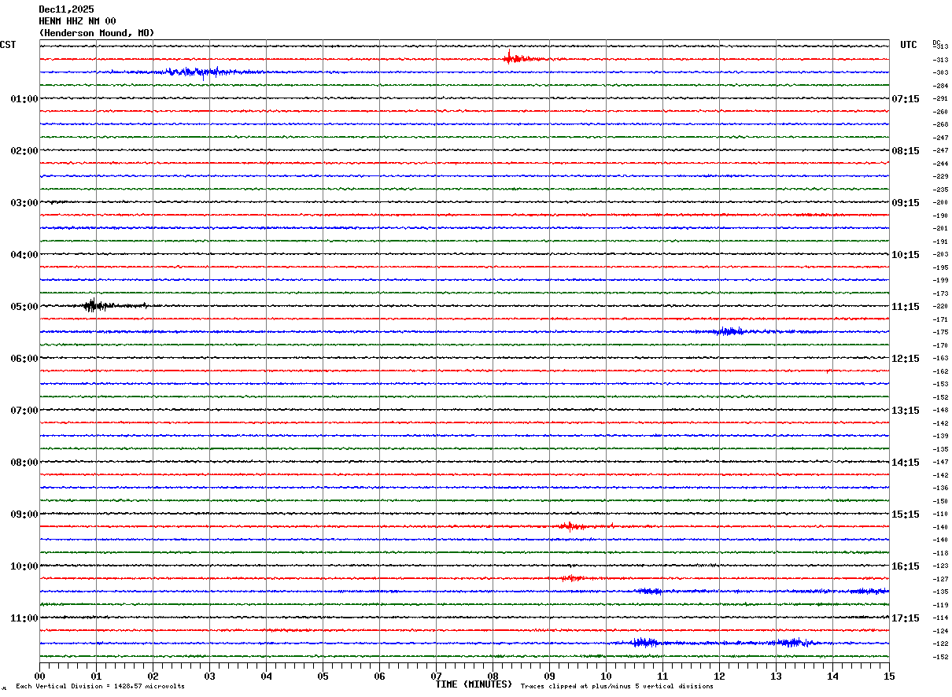Click the CST timezone label

click(x=8, y=45)
